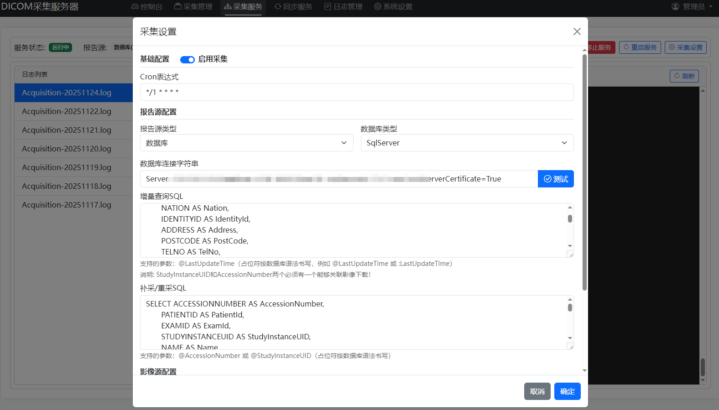Toggle the 启用采集 switch
The width and height of the screenshot is (719, 410).
[x=187, y=60]
